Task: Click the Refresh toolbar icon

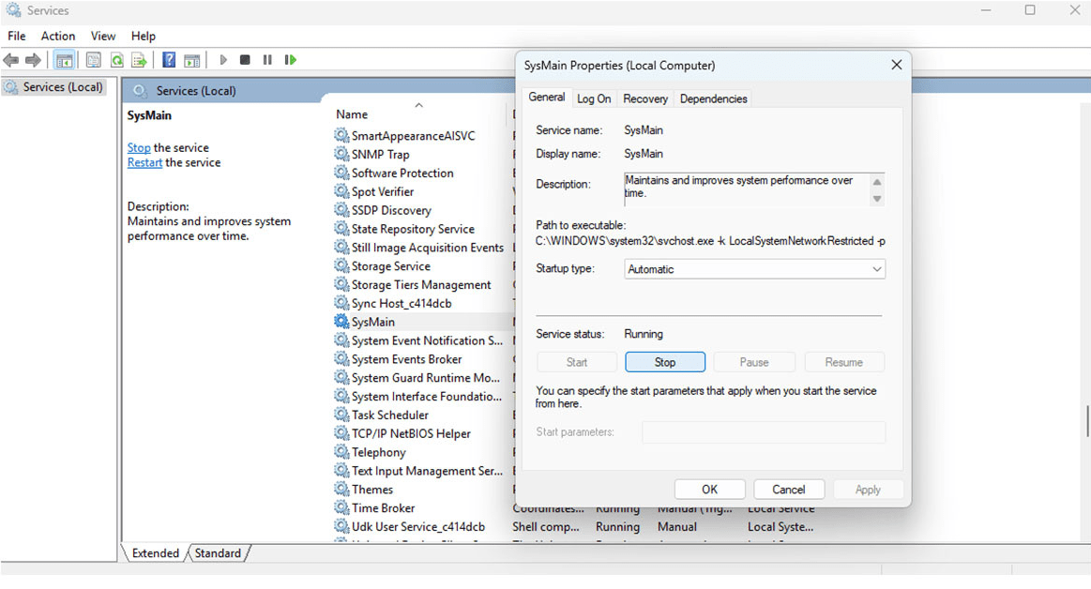Action: (117, 61)
